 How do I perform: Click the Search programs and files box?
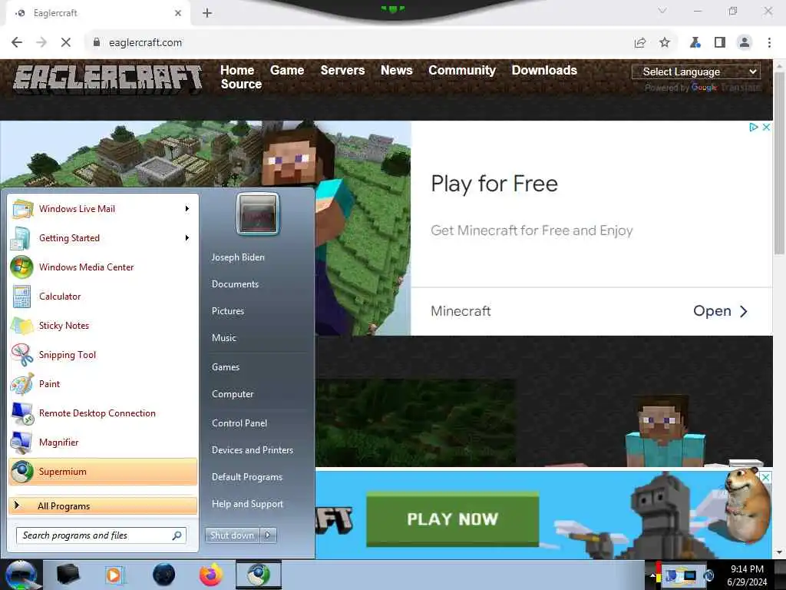[x=101, y=535]
